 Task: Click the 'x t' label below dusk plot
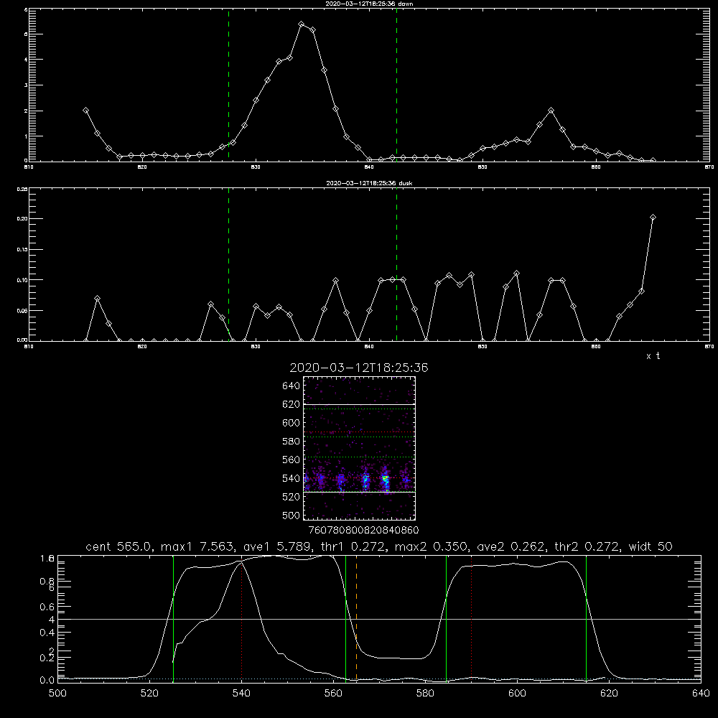click(x=653, y=356)
